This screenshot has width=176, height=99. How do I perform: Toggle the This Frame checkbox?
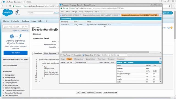[x=61, y=55]
